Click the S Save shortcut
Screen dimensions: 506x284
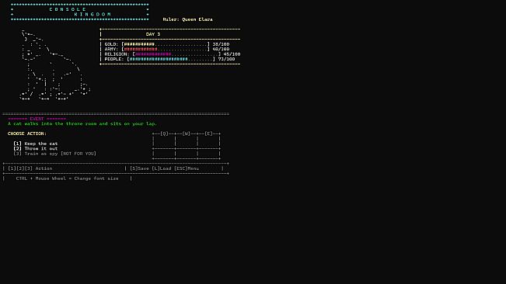coord(139,168)
